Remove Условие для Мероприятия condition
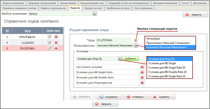The width and height of the screenshot is (210, 109). click(142, 83)
